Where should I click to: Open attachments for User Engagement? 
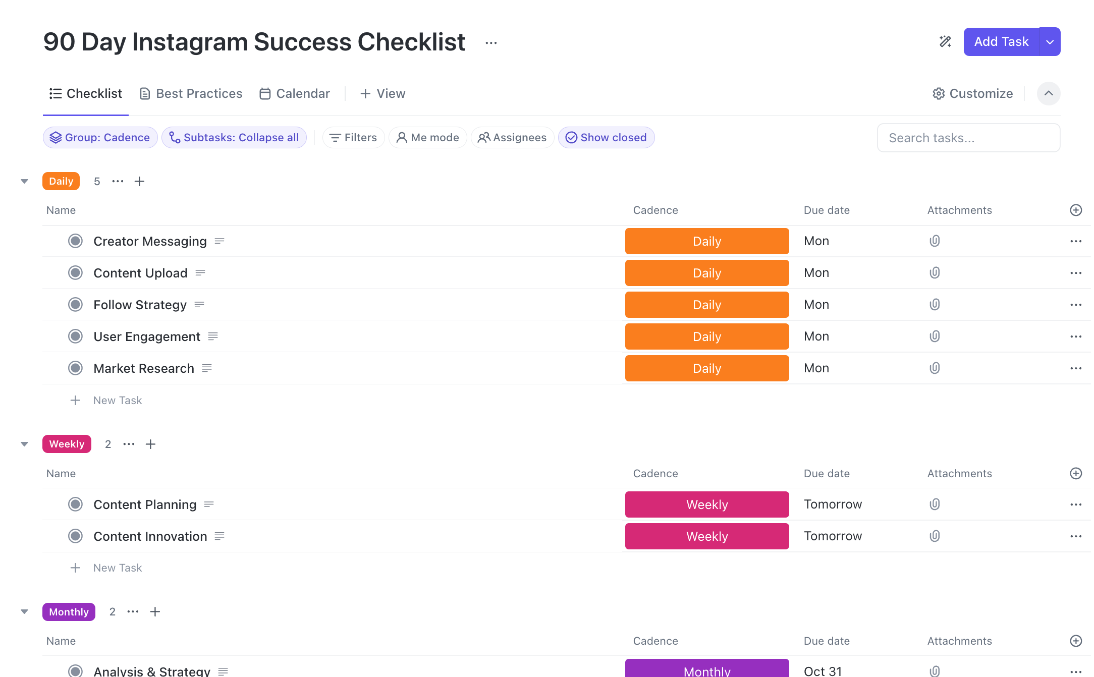coord(935,336)
